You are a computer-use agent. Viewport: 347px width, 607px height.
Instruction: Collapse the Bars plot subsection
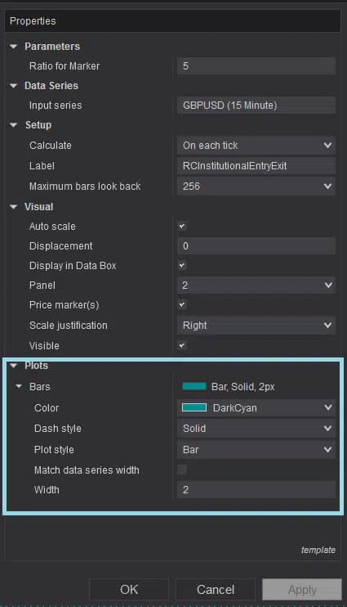click(x=19, y=386)
